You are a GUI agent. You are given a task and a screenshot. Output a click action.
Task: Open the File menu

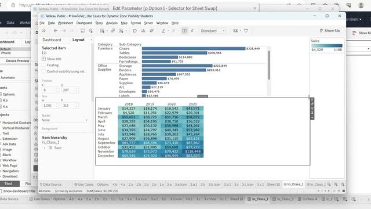tap(42, 23)
